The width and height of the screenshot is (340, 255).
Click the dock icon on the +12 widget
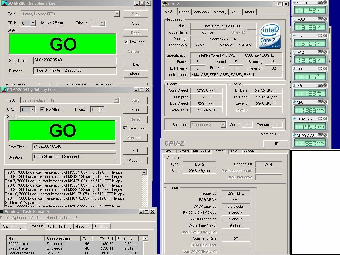[x=320, y=52]
